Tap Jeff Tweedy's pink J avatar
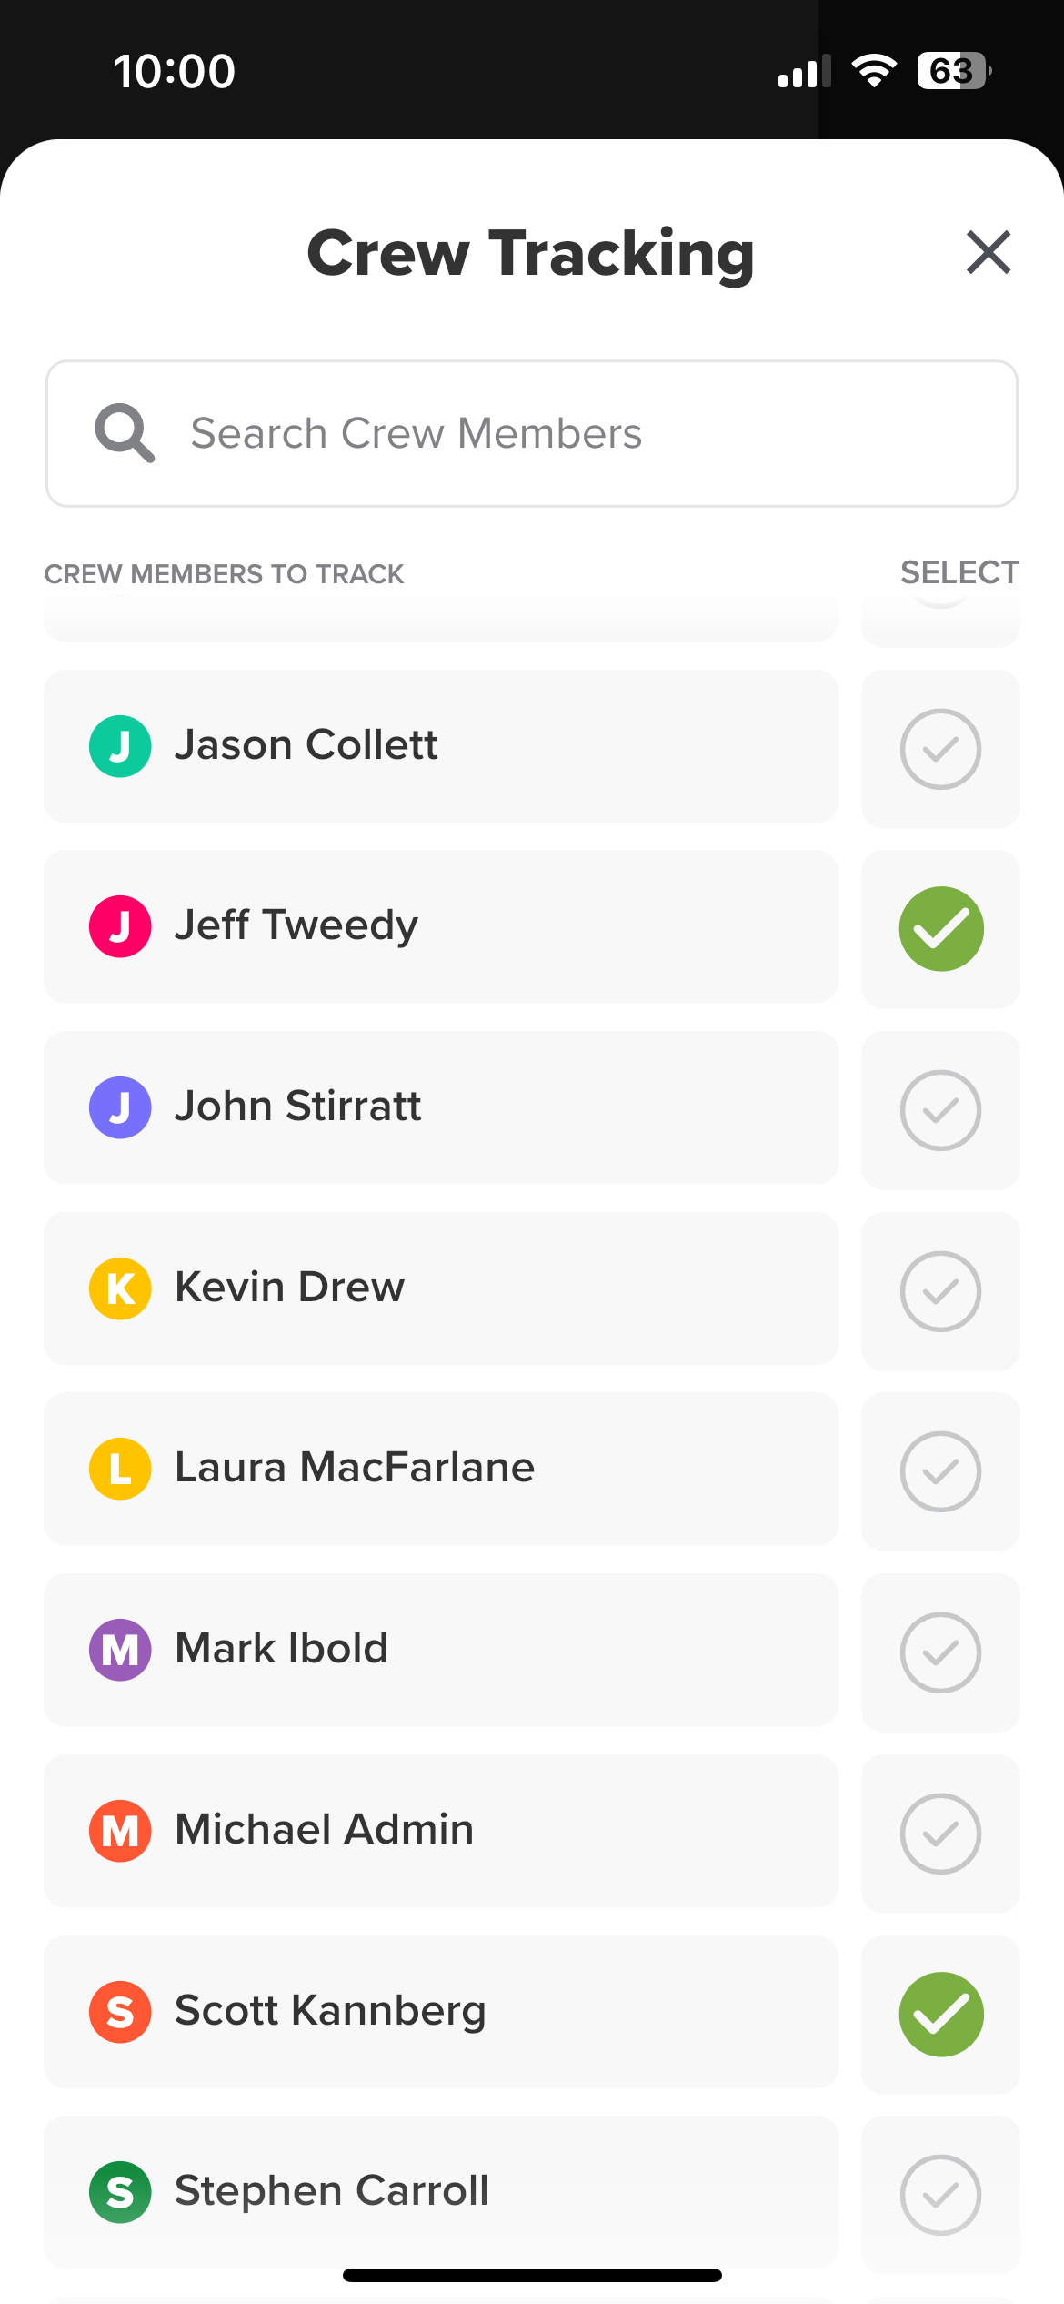Image resolution: width=1064 pixels, height=2304 pixels. coord(120,926)
